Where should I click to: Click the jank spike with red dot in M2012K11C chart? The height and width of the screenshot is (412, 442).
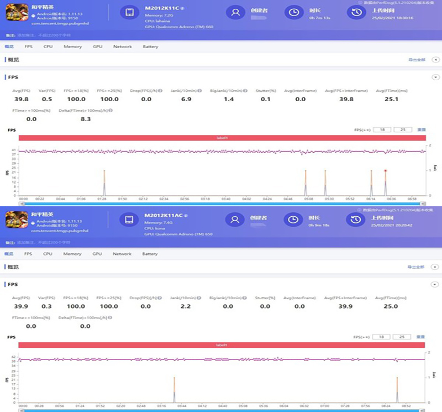(385, 183)
